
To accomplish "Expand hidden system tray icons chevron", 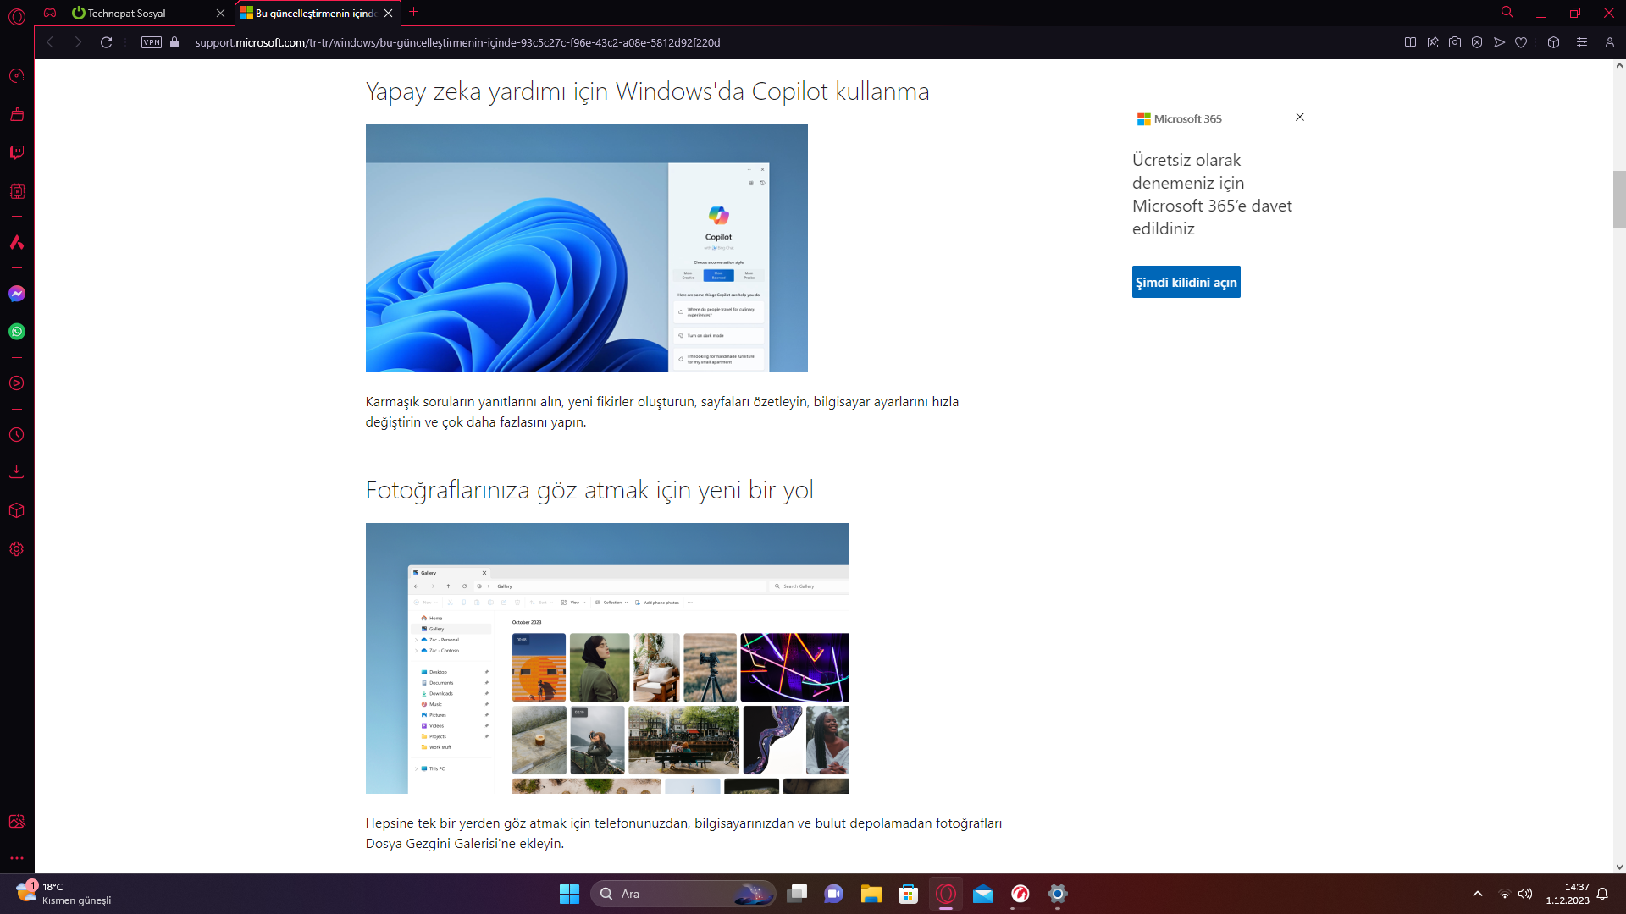I will (x=1478, y=894).
